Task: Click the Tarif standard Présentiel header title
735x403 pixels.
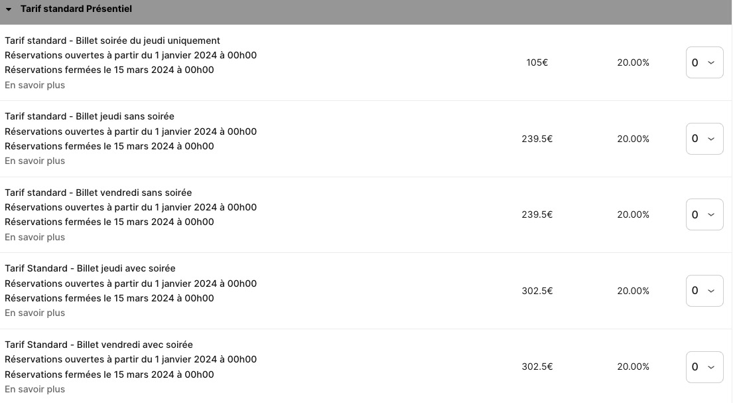Action: tap(76, 9)
